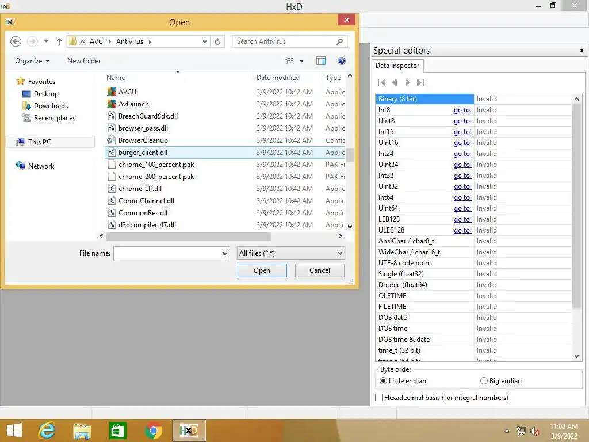Click the go to link for Int8

[x=462, y=110]
